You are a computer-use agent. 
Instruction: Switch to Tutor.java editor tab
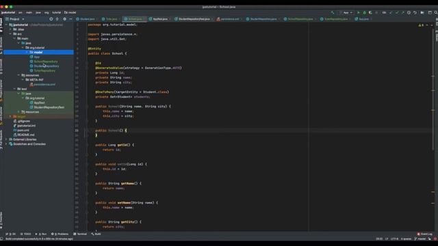click(109, 19)
